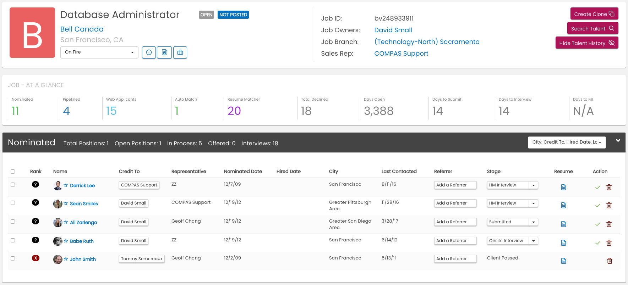628x285 pixels.
Task: Star Derrick Lee as favorite
Action: point(66,185)
